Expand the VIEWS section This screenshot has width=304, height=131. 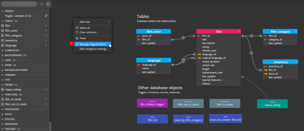(3, 65)
